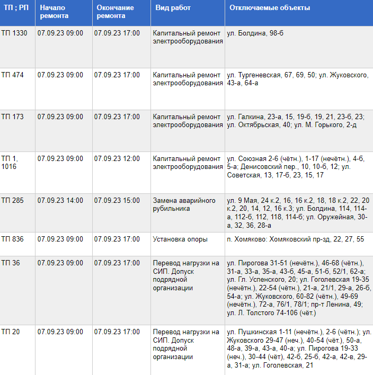The height and width of the screenshot is (375, 373).
Task: Select the ТП 36 cell
Action: point(11,263)
